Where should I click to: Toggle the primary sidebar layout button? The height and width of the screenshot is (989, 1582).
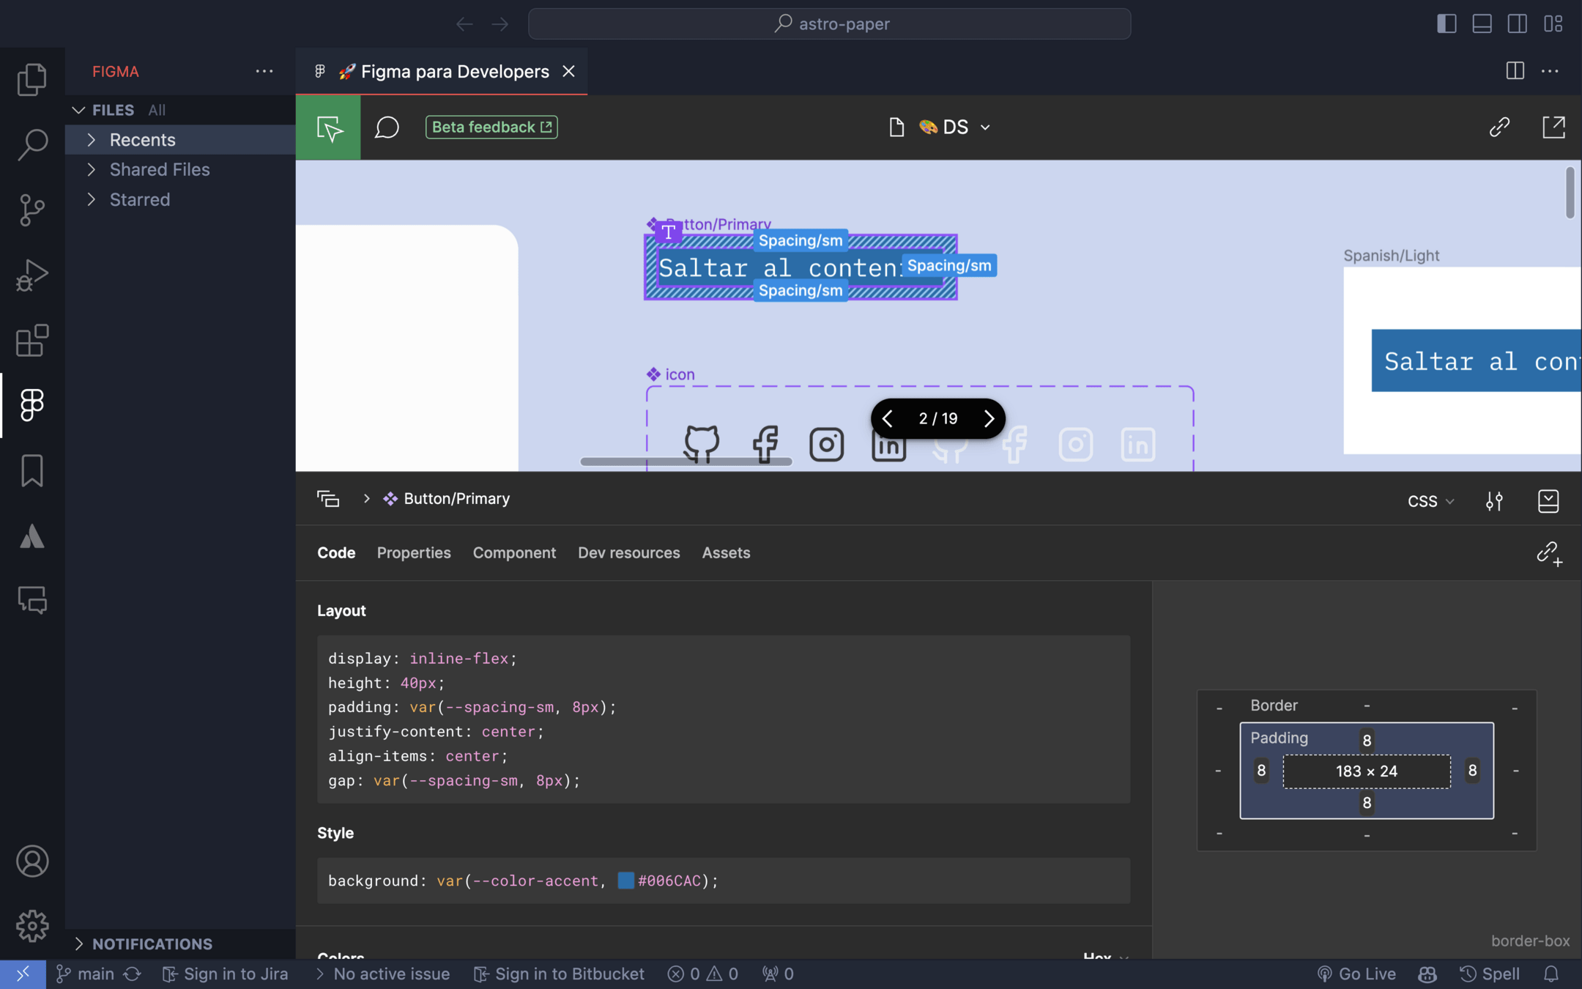pyautogui.click(x=1447, y=24)
